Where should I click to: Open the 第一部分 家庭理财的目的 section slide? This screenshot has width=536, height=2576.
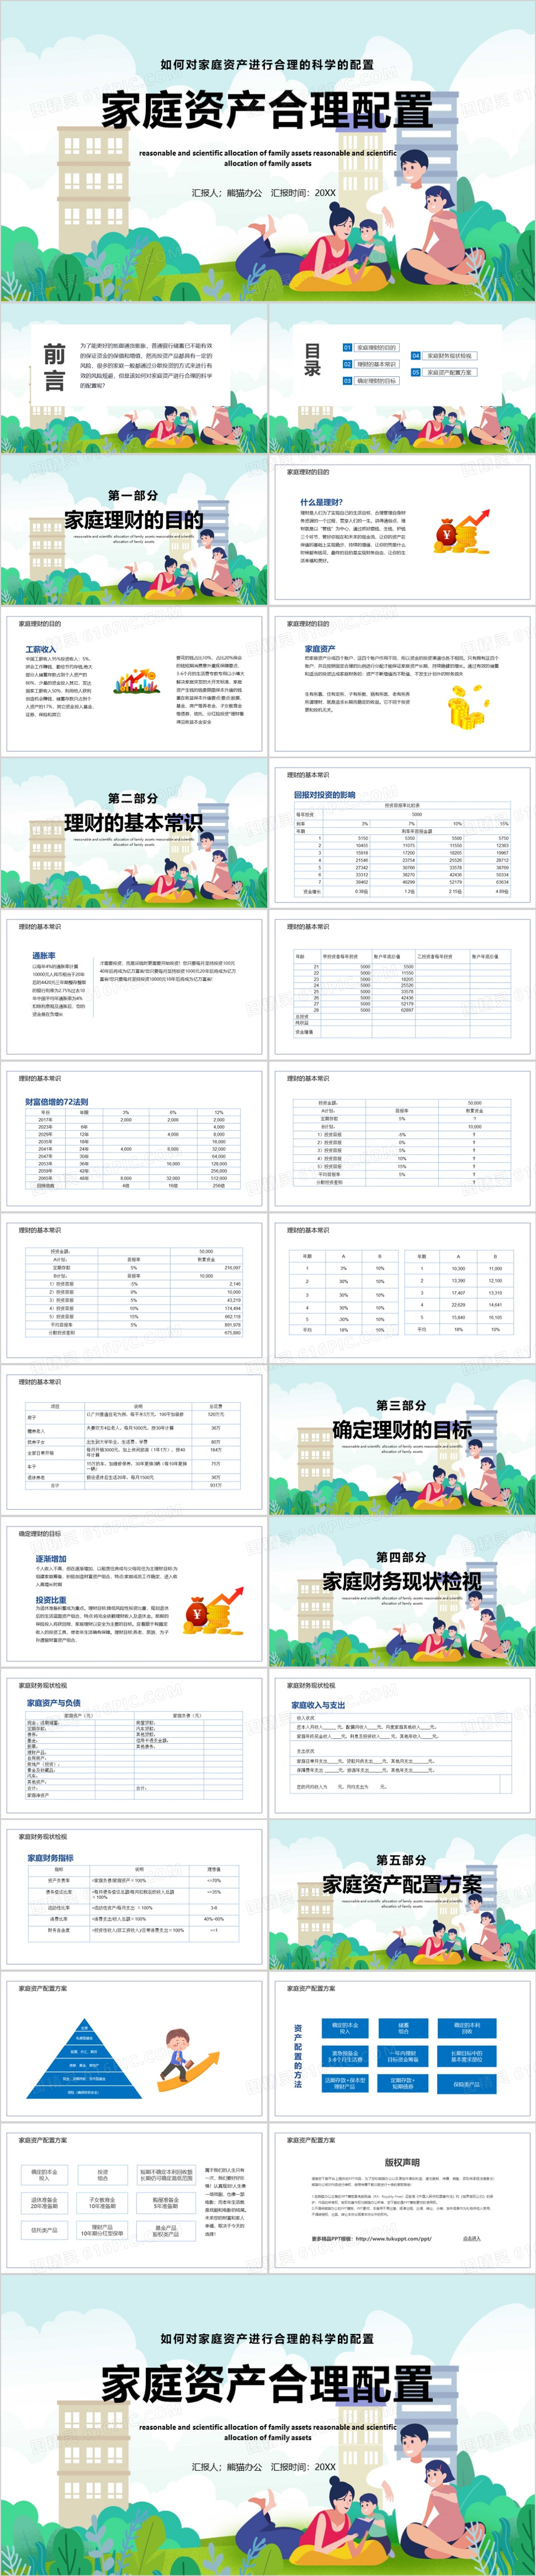tap(133, 531)
